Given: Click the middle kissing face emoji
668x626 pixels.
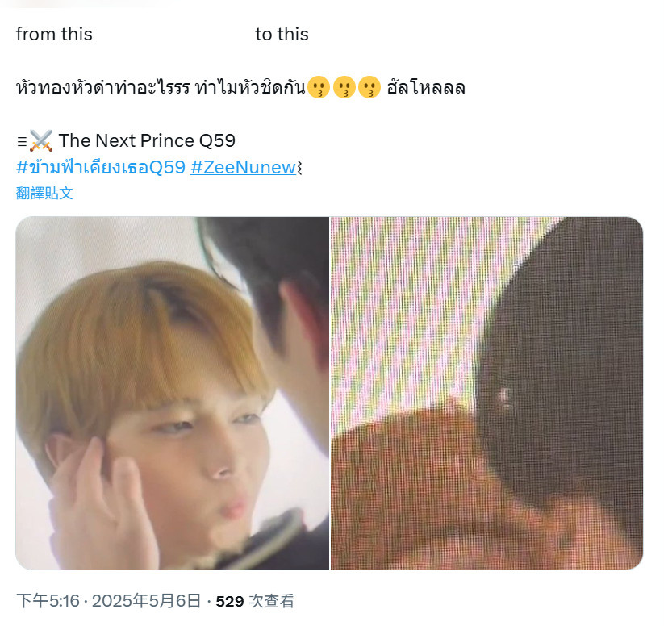Looking at the screenshot, I should (344, 87).
